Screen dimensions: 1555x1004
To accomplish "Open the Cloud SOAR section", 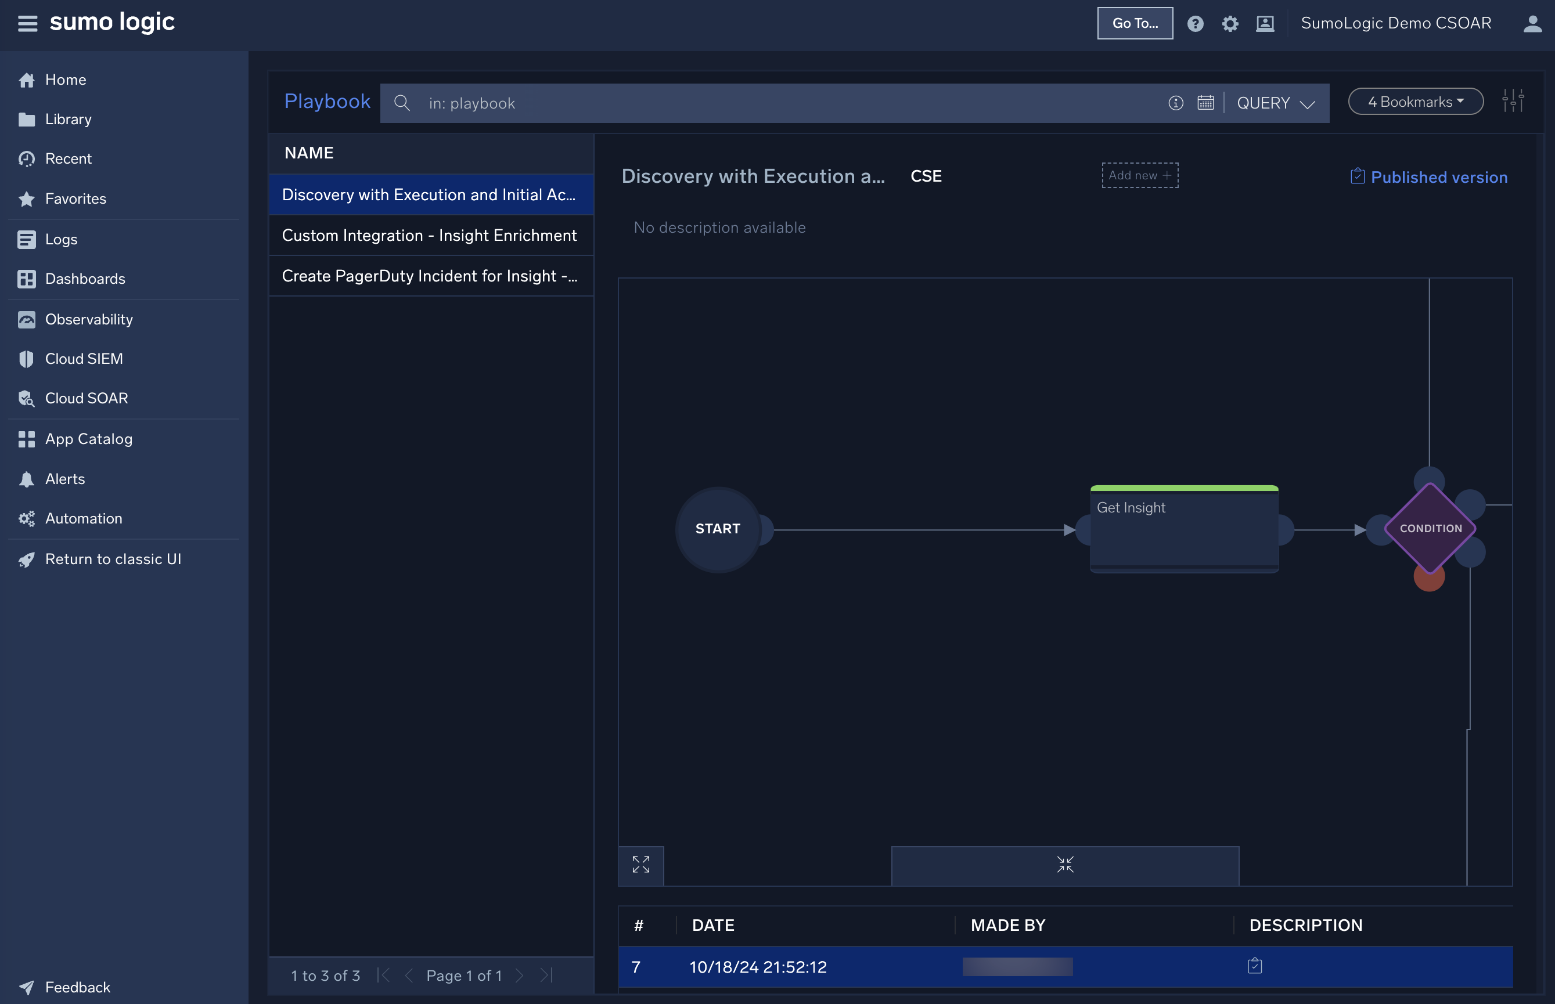I will pyautogui.click(x=86, y=398).
